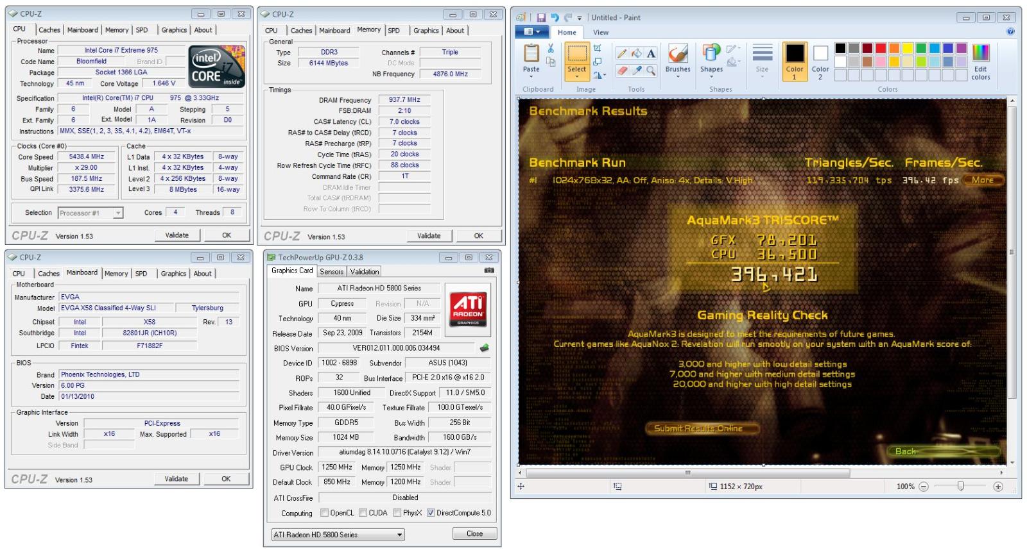Activate the Color 1 selector in Paint

click(795, 62)
